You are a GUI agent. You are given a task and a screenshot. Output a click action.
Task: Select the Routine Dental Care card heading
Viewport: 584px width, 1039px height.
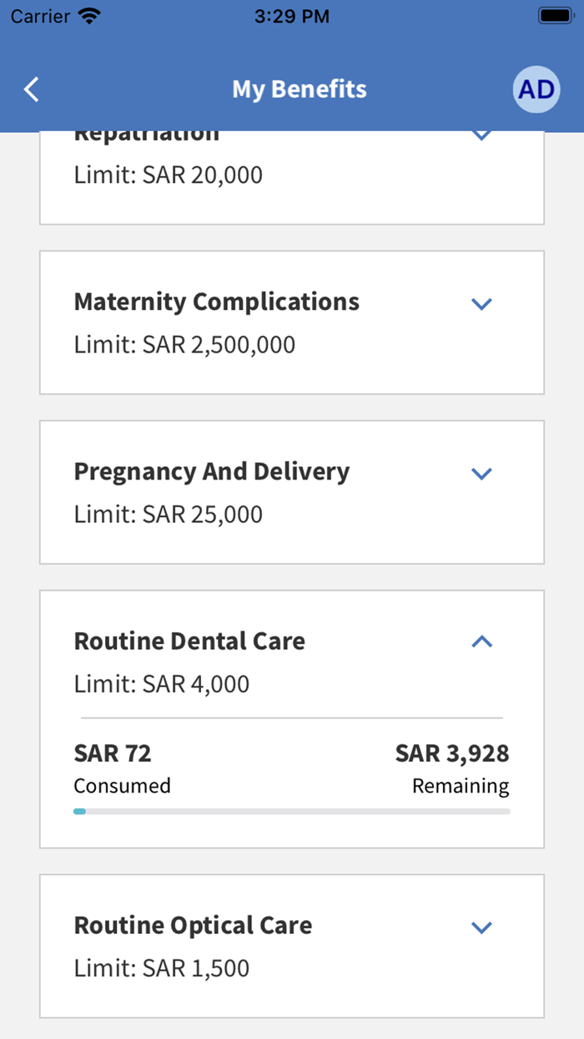[189, 641]
